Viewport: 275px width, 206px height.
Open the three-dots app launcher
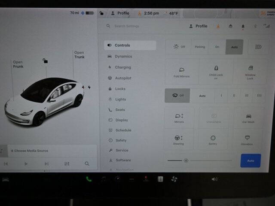click(131, 179)
